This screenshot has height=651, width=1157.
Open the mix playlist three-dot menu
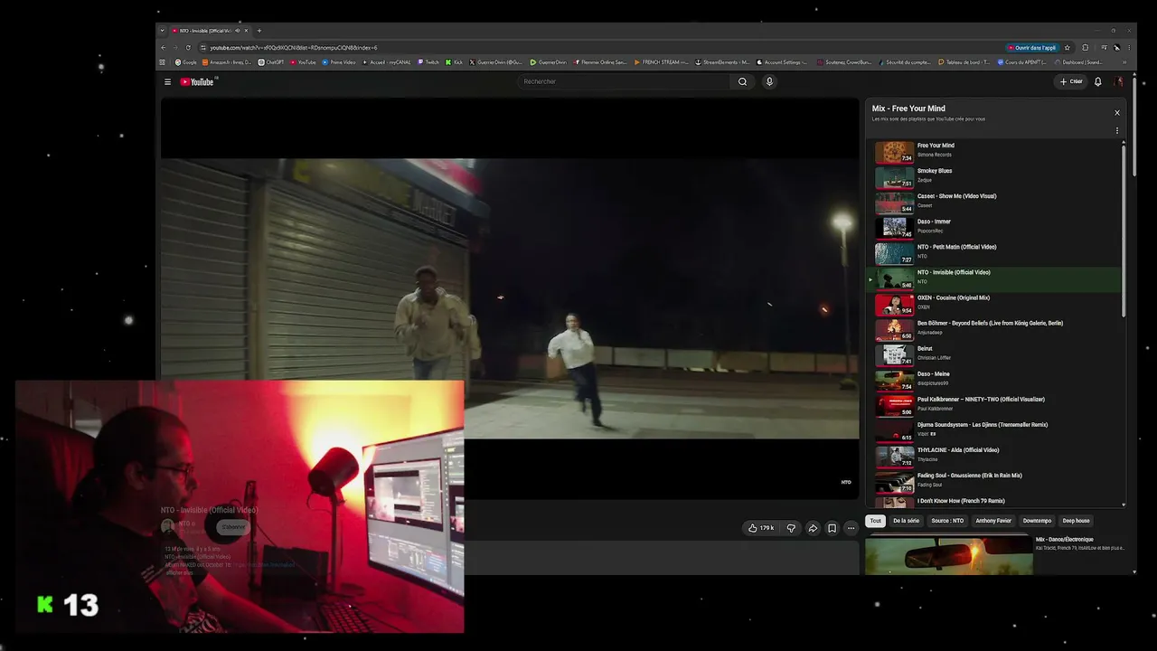tap(1117, 130)
